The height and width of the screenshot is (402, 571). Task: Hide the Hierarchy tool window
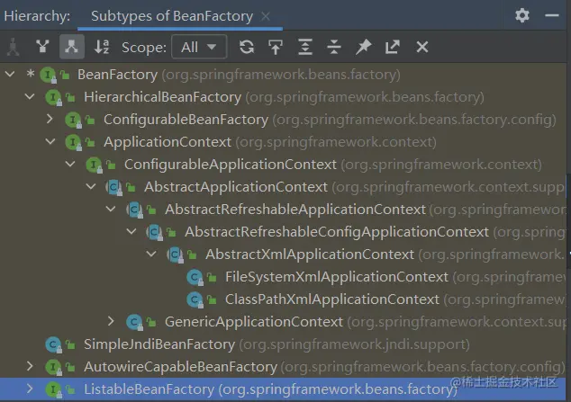pyautogui.click(x=552, y=15)
